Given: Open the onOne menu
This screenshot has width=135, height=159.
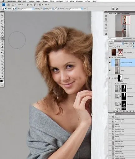Looking at the screenshot, I should [x=87, y=1].
